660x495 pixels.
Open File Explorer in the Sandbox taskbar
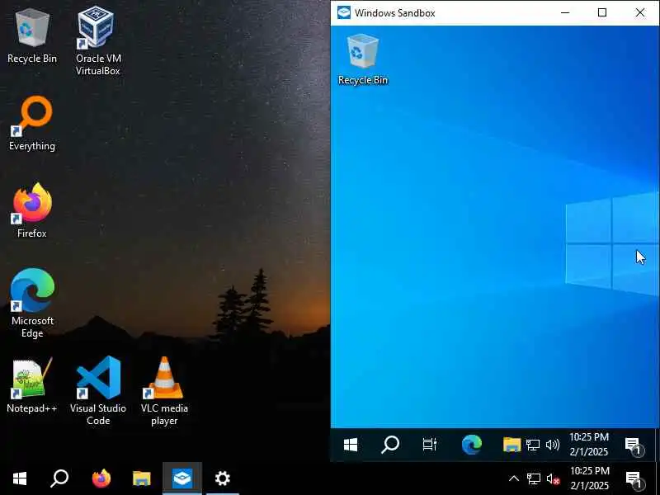[511, 445]
